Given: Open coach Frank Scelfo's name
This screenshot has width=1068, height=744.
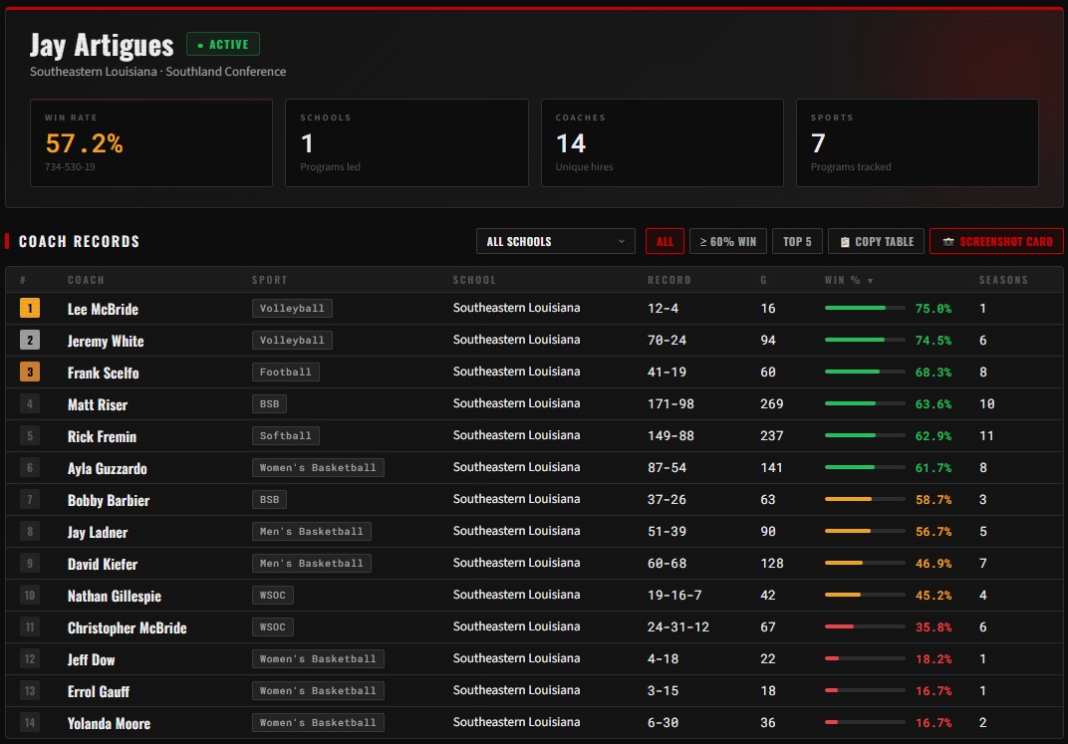Looking at the screenshot, I should tap(103, 372).
